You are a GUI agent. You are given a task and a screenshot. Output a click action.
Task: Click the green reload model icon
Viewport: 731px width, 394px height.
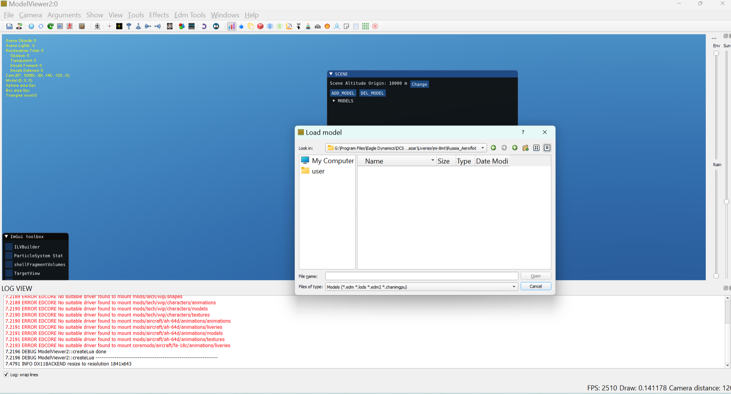(x=50, y=26)
